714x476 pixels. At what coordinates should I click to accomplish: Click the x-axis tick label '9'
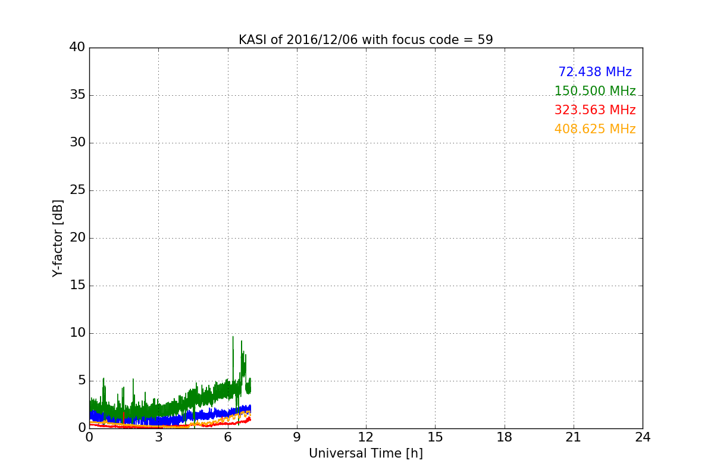[297, 437]
